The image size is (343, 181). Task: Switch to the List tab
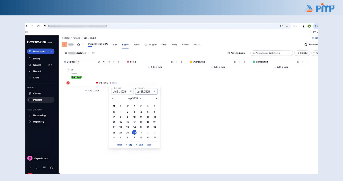coord(115,45)
